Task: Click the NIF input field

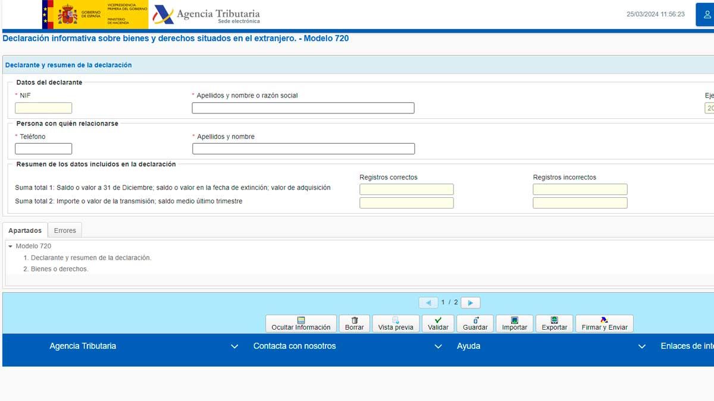Action: coord(43,108)
